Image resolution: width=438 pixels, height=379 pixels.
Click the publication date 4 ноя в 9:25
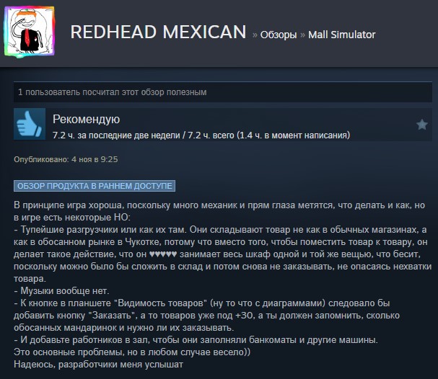coord(95,159)
